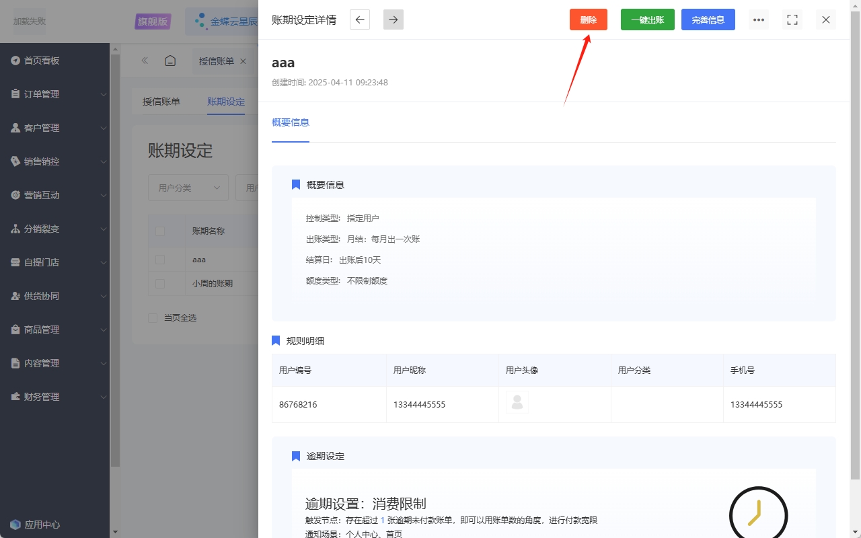Click the 销售销控 tag icon

(15, 161)
